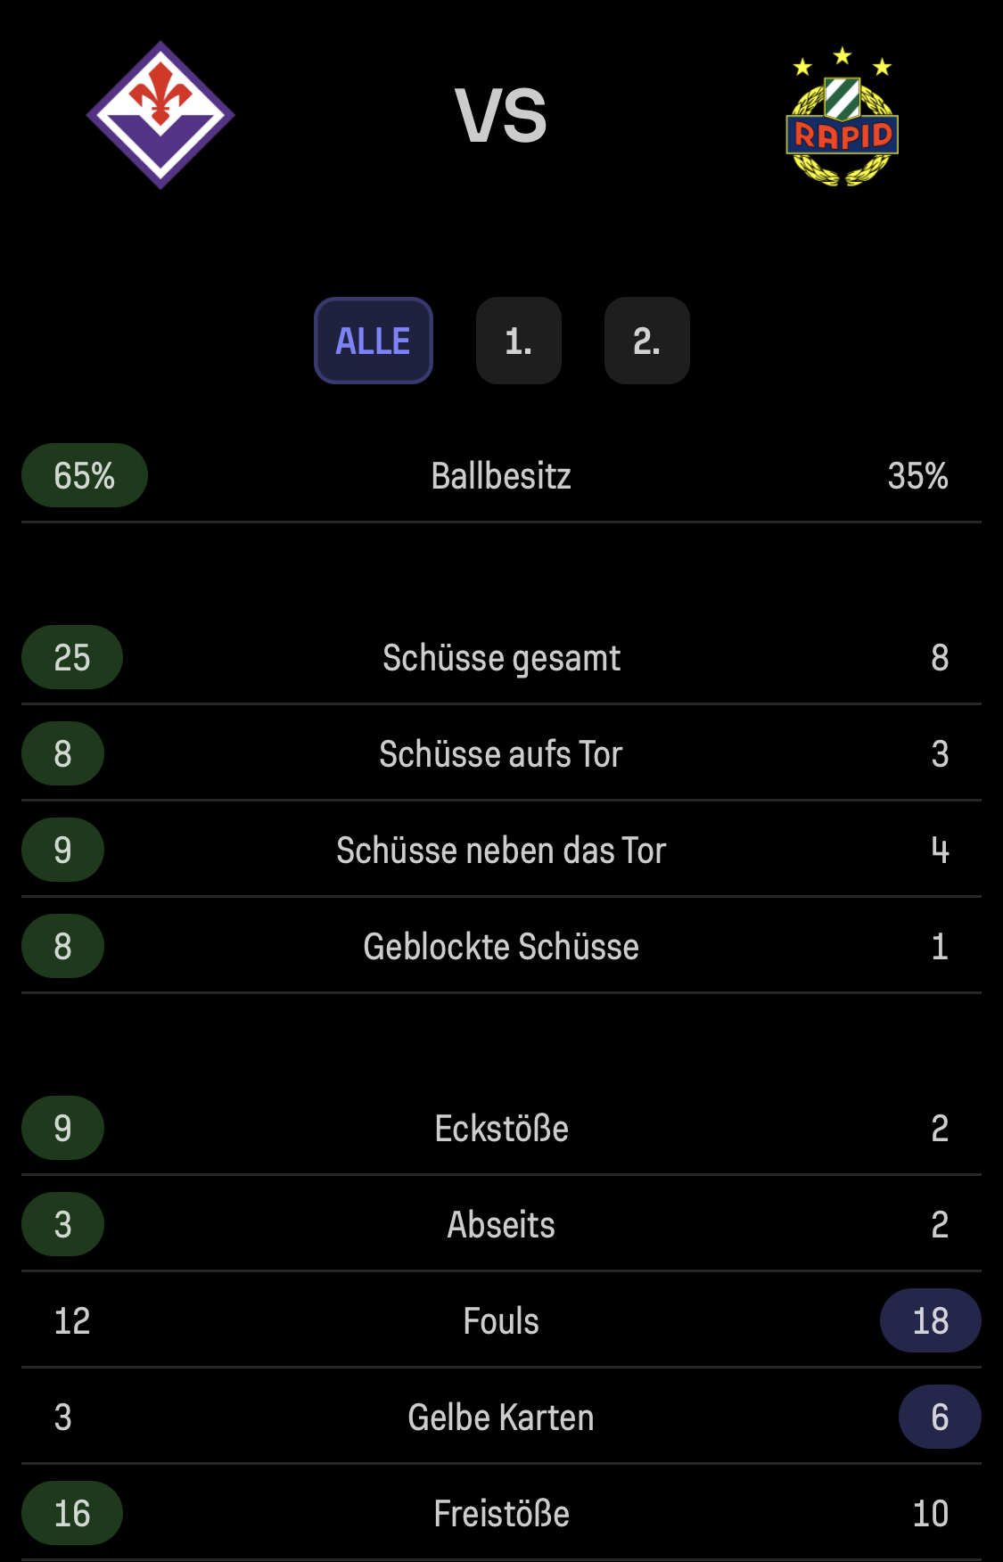Click the 6 yellow cards badge
Image resolution: width=1003 pixels, height=1562 pixels.
tap(940, 1417)
